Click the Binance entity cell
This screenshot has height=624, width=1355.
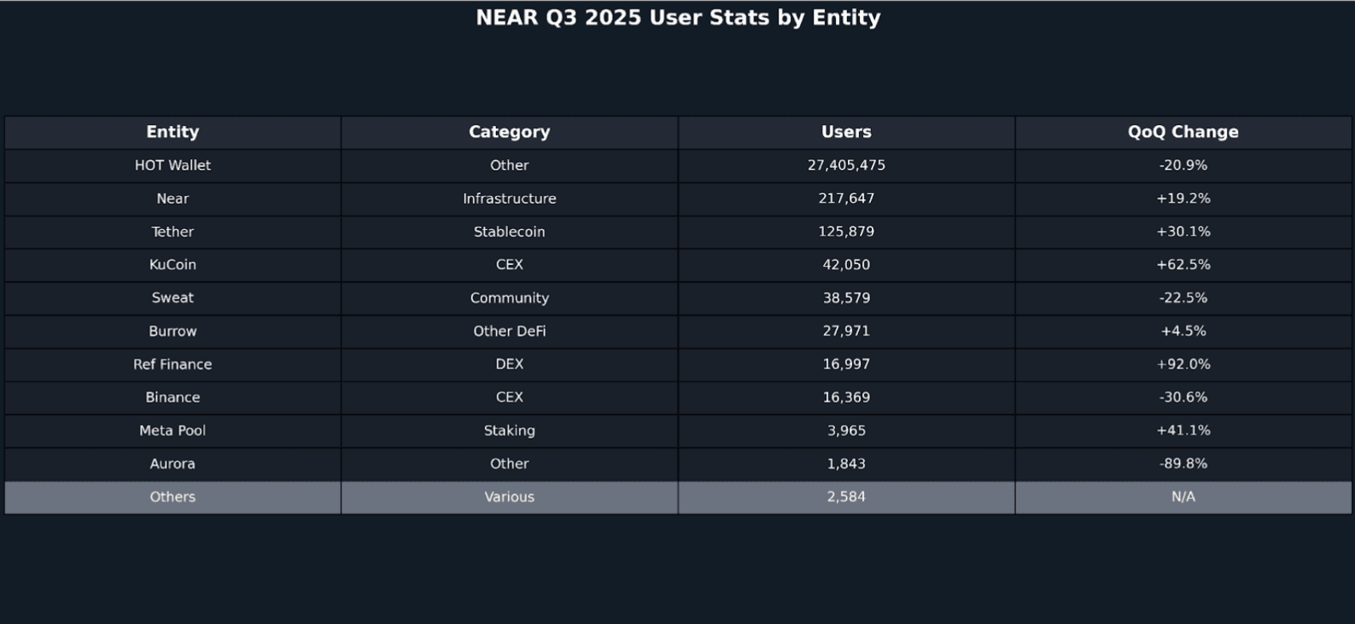point(172,397)
